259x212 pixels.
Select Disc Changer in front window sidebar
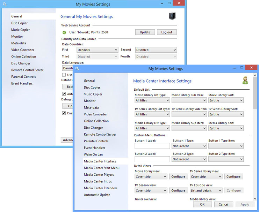click(x=93, y=128)
